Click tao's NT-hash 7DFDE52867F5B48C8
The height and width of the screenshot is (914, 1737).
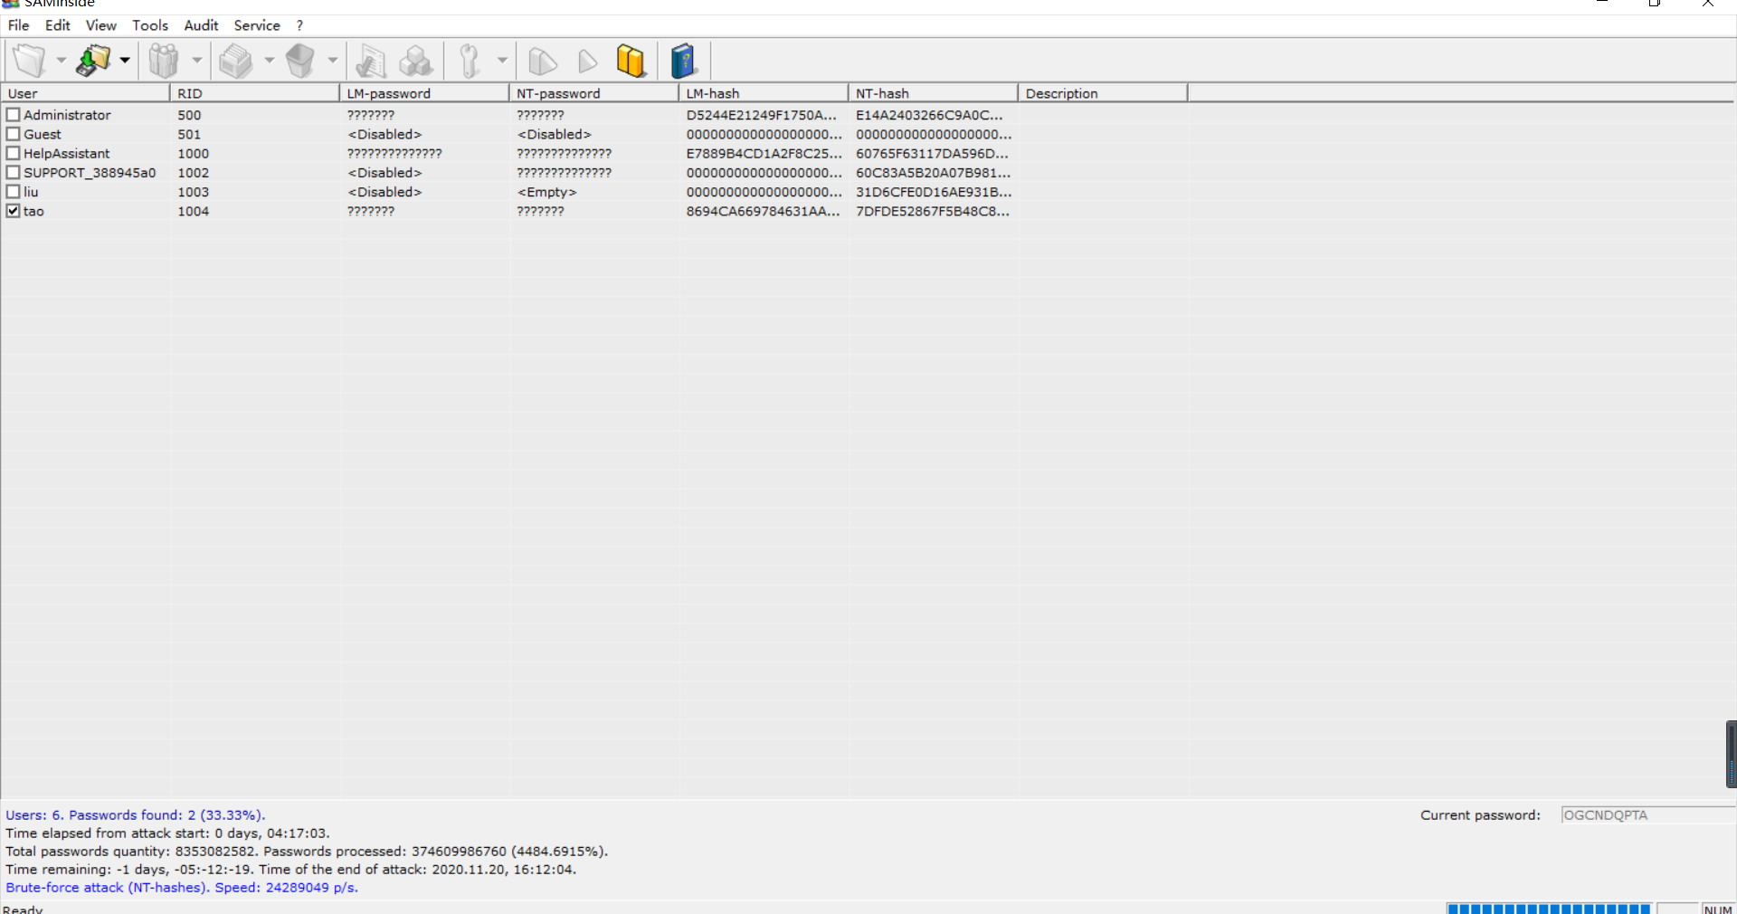coord(933,211)
